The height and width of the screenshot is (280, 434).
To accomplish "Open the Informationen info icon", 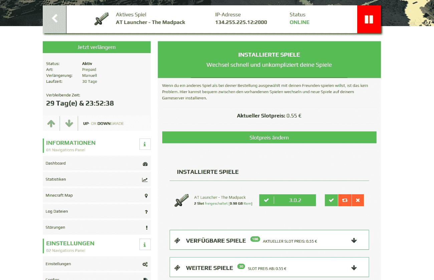I will click(145, 144).
